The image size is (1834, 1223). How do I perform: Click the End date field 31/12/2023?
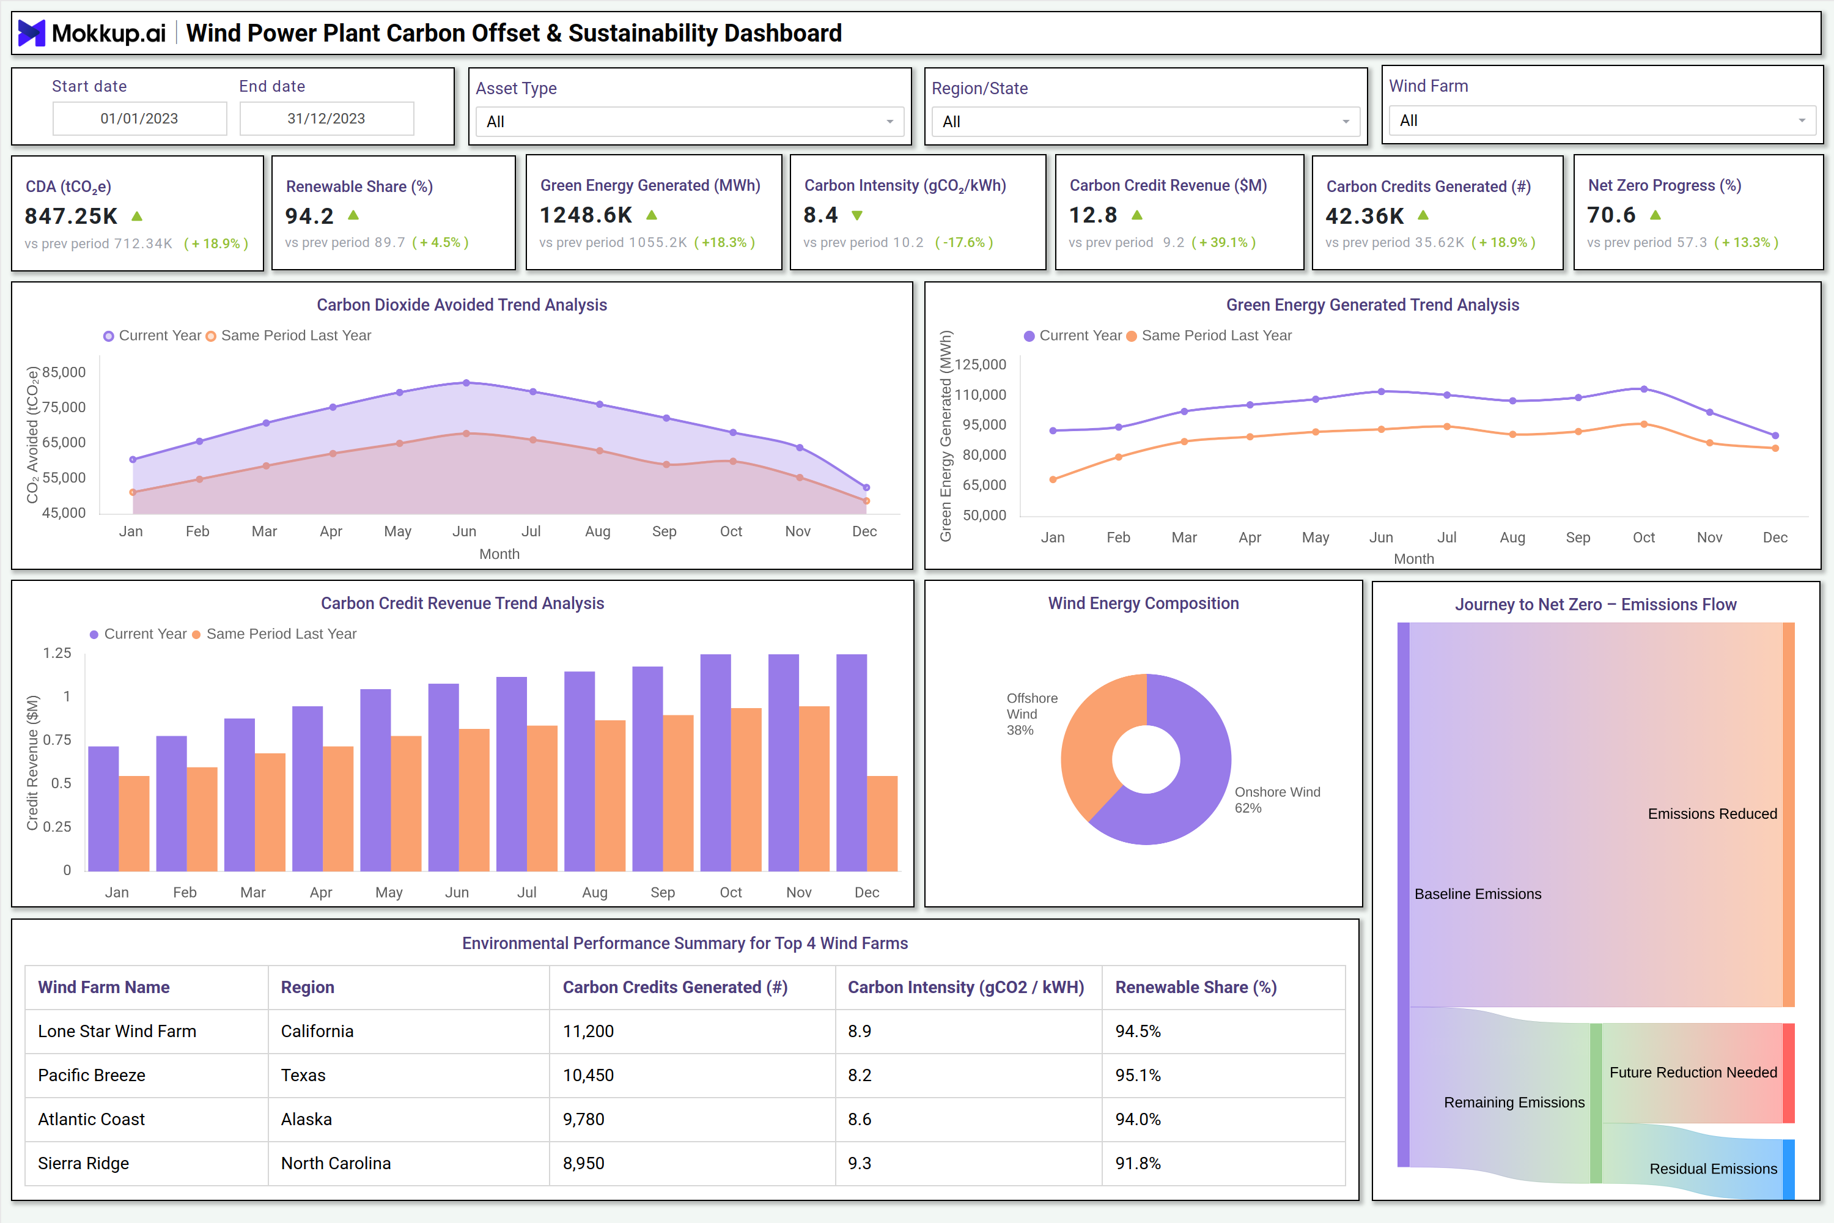(x=326, y=119)
